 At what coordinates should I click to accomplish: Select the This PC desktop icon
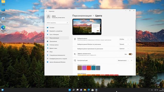[x=3, y=12]
